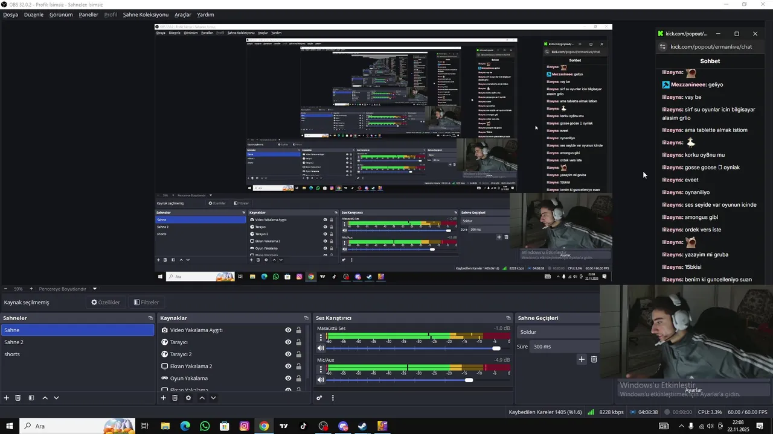Undock the Kaynaklar panel using its float icon
773x434 pixels.
pos(306,318)
